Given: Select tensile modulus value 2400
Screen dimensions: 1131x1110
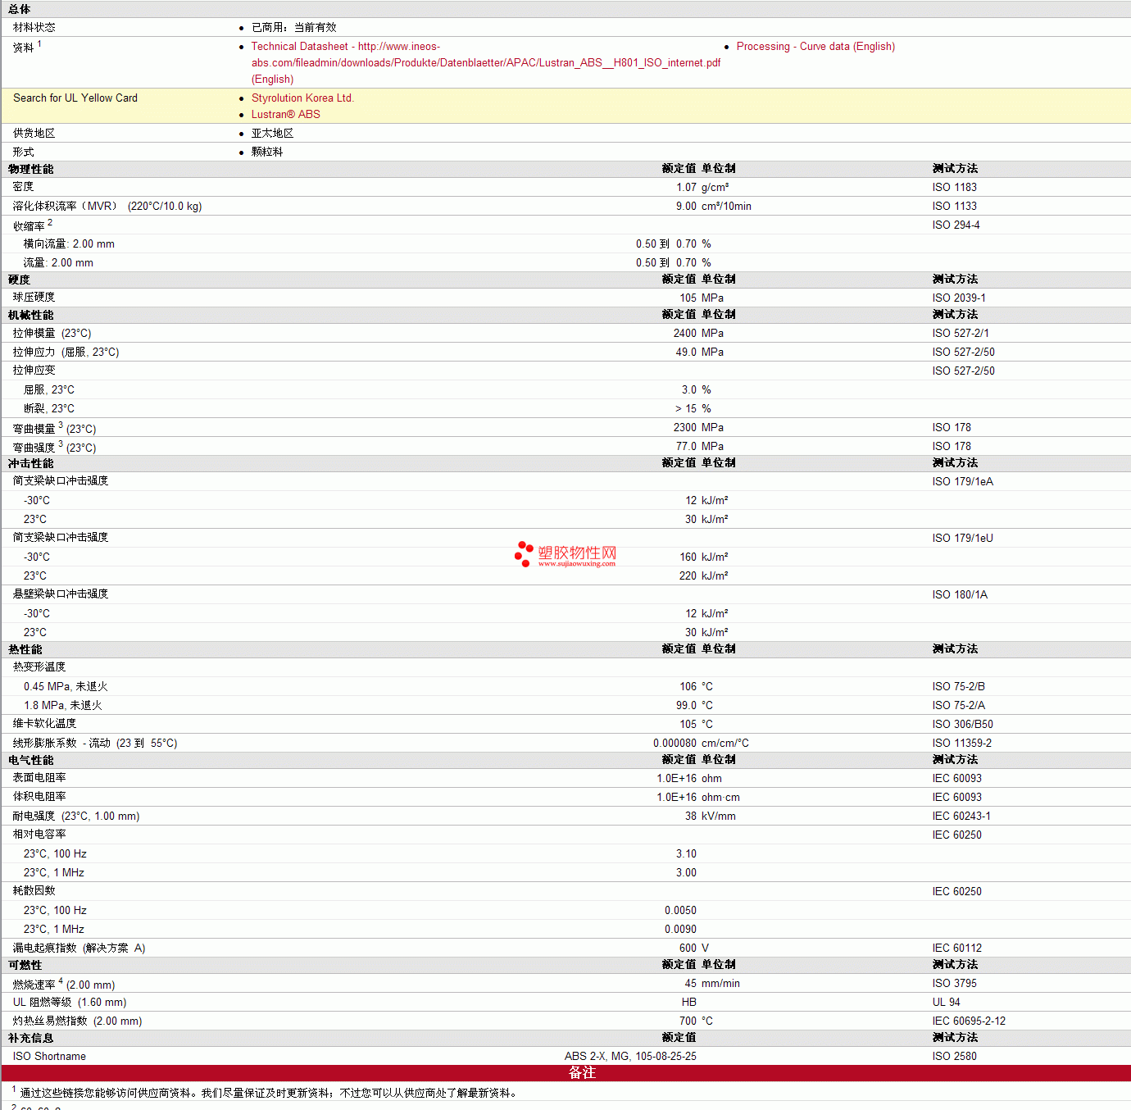Looking at the screenshot, I should tap(685, 333).
